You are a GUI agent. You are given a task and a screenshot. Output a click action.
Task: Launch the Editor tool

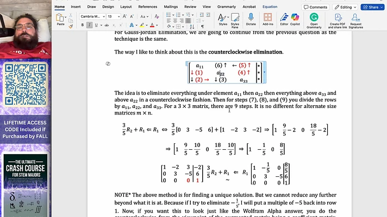coord(284,19)
